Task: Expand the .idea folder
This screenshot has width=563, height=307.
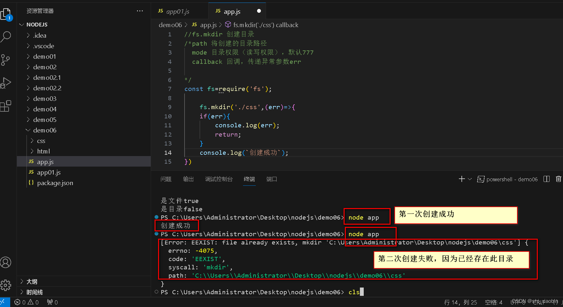Action: [x=84, y=35]
